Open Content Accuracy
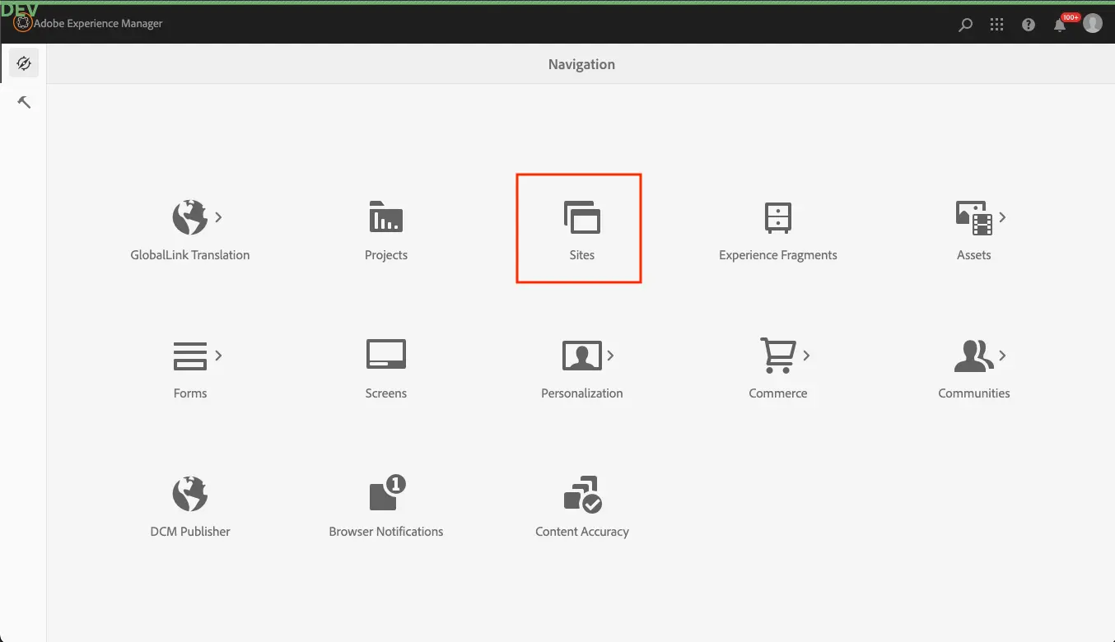The height and width of the screenshot is (642, 1115). (x=581, y=505)
